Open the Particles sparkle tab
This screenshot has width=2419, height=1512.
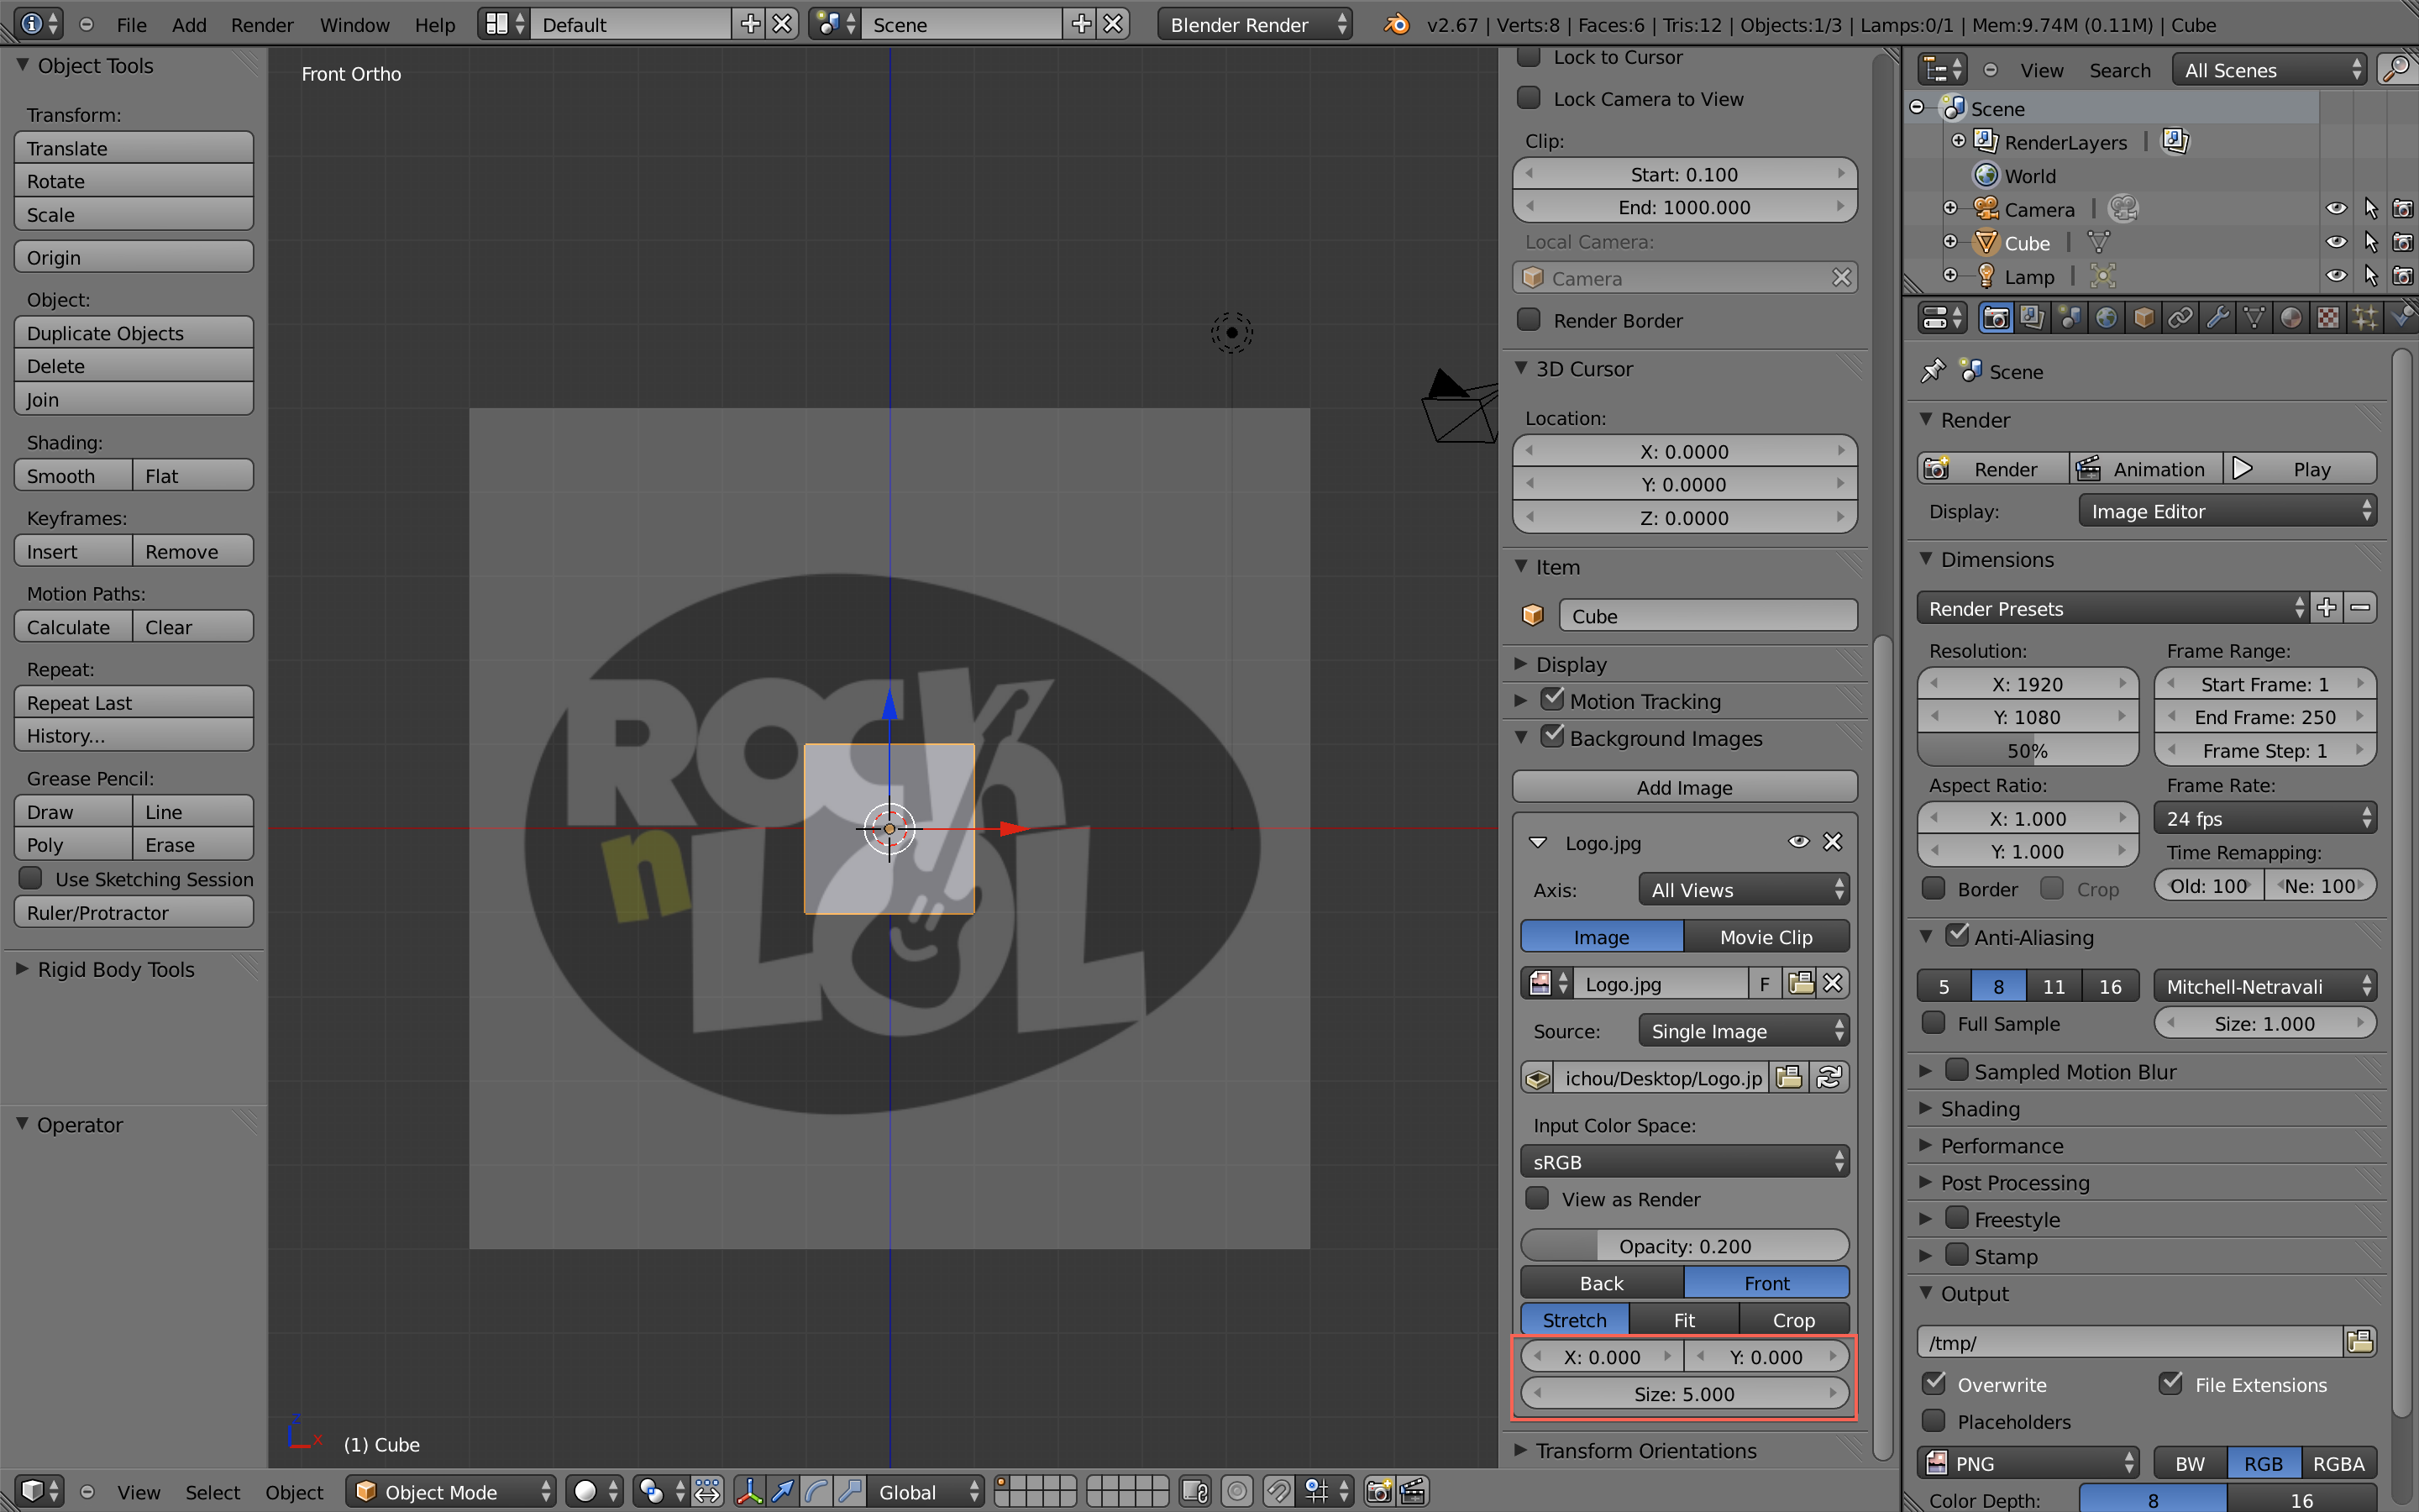pos(2365,318)
